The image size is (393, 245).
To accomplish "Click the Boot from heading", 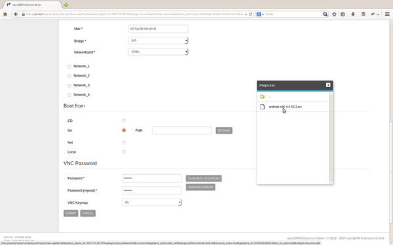I will point(74,106).
